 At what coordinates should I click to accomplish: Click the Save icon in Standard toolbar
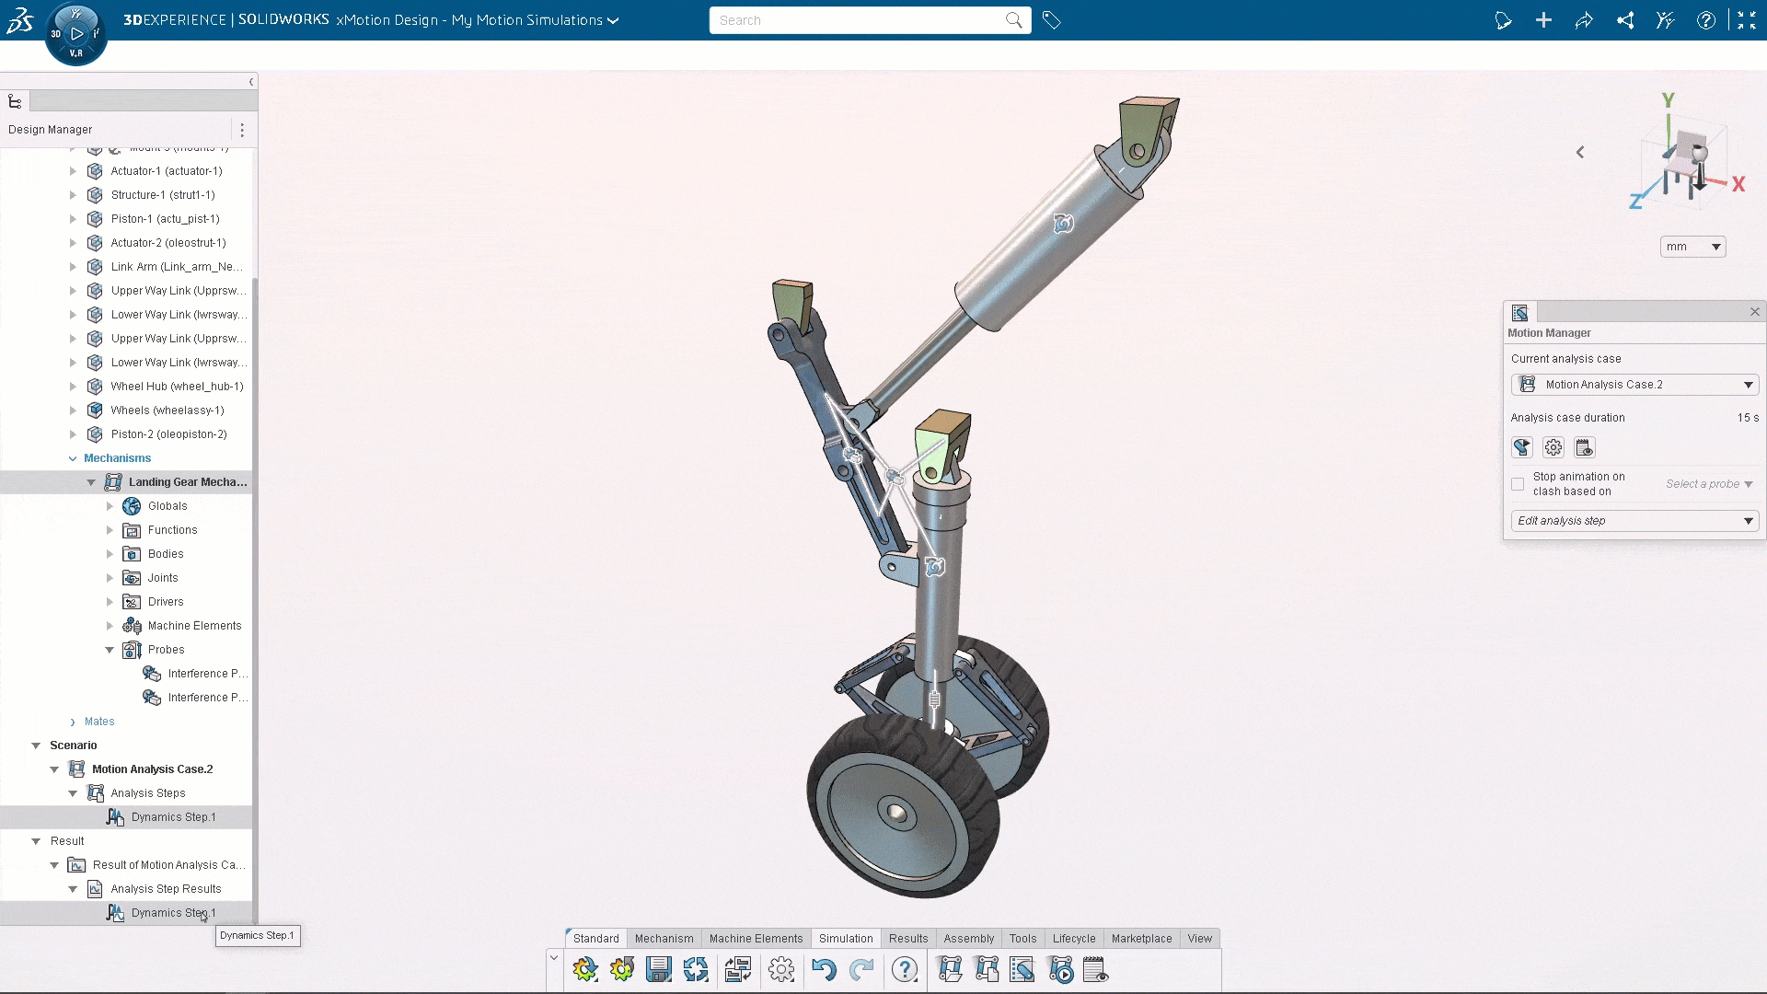click(x=659, y=969)
